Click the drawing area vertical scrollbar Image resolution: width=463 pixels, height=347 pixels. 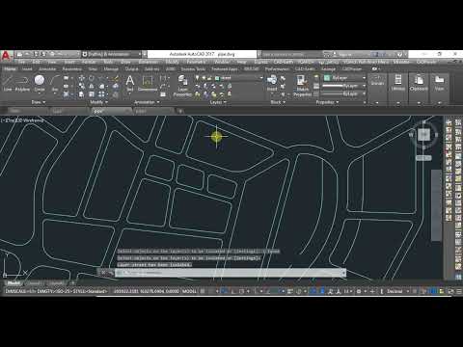[x=436, y=205]
